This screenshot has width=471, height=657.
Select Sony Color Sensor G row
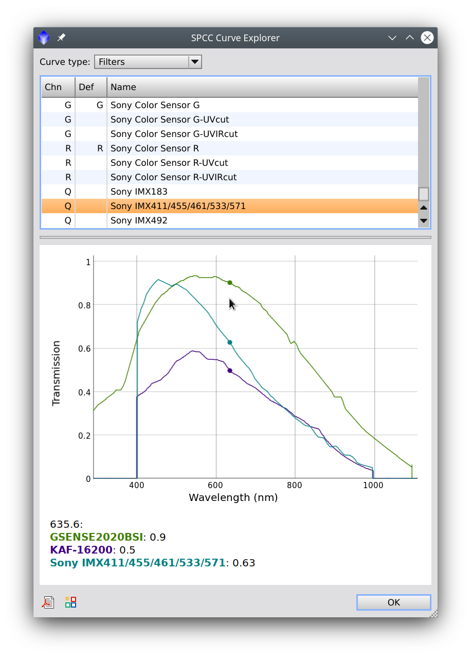coord(230,105)
